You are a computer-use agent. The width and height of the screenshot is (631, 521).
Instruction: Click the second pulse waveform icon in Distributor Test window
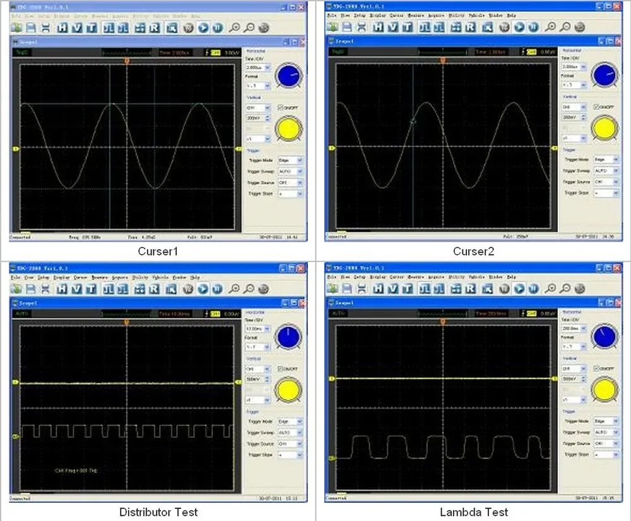point(123,289)
